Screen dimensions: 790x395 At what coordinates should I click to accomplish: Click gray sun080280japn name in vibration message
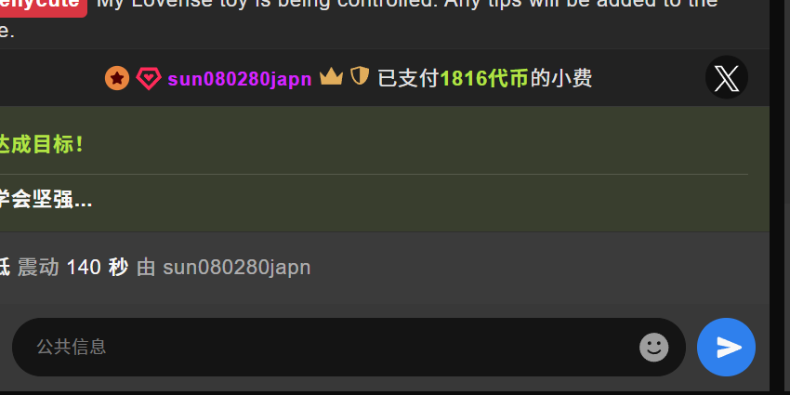click(x=237, y=268)
